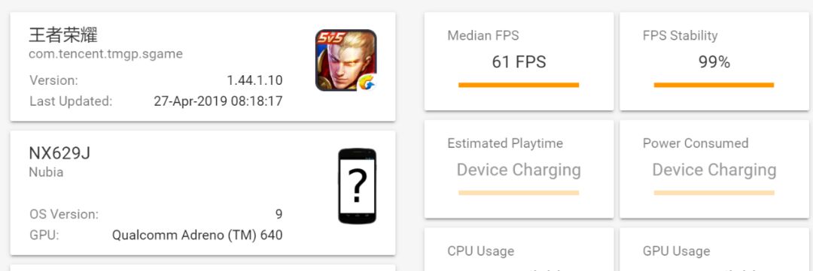Click the game title 王者荣耀
This screenshot has height=271, width=813.
click(x=63, y=35)
